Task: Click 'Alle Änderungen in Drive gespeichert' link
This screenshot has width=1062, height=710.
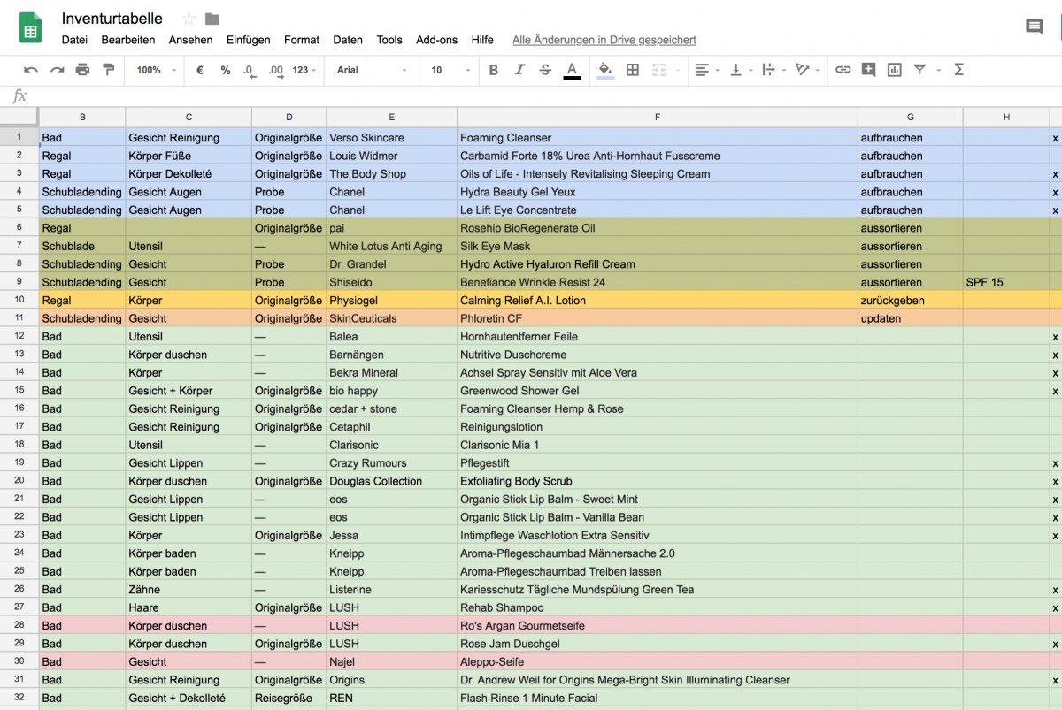Action: (604, 40)
